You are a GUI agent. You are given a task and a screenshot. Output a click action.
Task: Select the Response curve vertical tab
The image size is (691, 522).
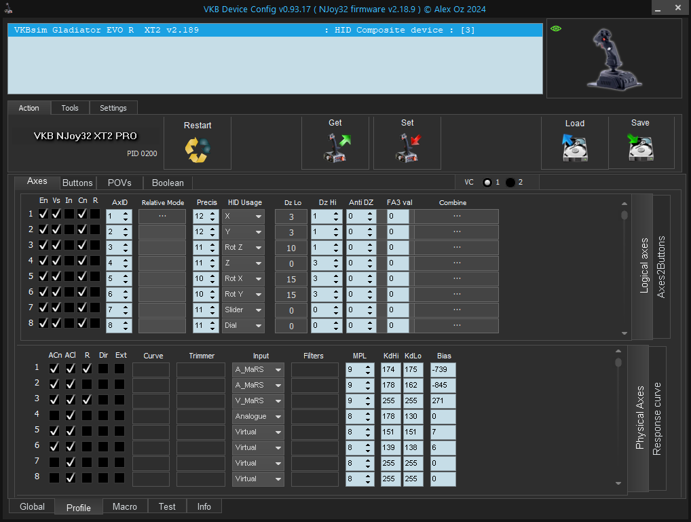click(657, 418)
